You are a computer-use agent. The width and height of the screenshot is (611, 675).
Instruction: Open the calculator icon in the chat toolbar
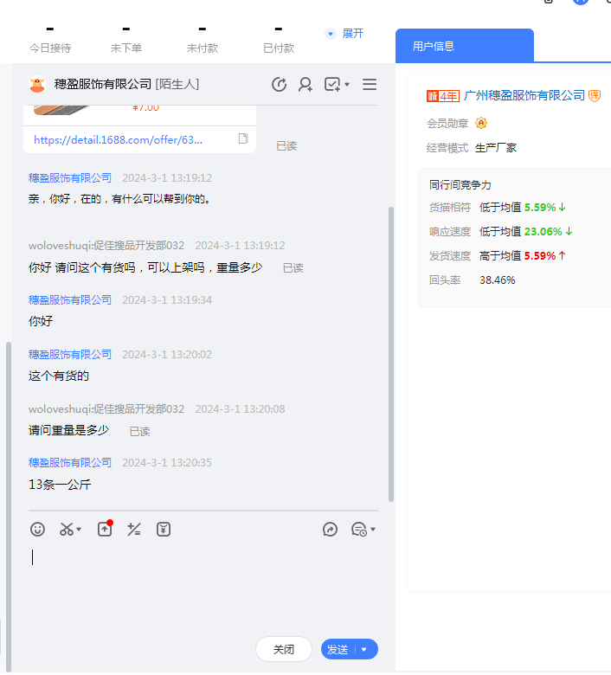pos(133,529)
